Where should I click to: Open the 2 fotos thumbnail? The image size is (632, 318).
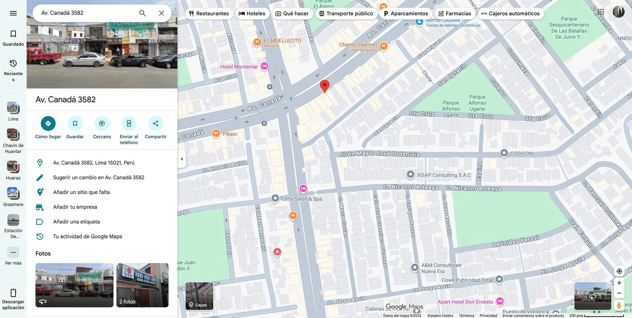[142, 285]
